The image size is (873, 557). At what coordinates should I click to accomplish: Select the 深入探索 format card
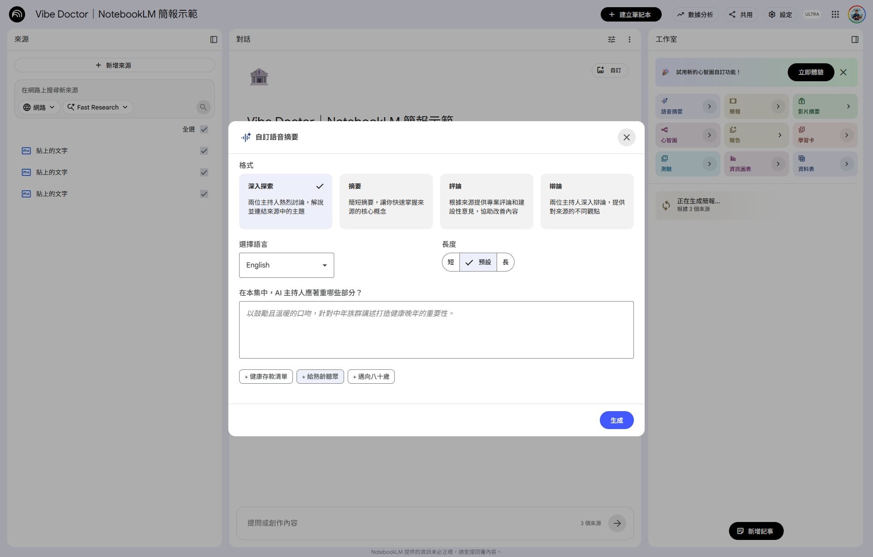286,202
